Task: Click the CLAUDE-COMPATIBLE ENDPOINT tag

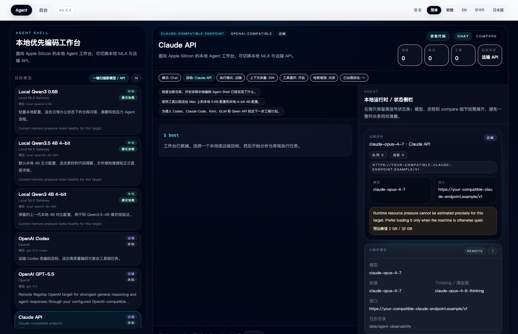Action: [x=192, y=33]
